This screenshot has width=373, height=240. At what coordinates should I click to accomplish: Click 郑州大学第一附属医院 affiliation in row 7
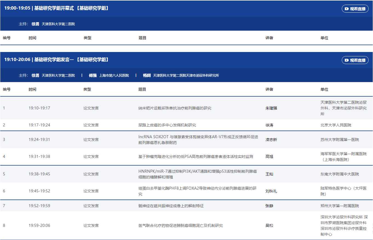point(340,206)
